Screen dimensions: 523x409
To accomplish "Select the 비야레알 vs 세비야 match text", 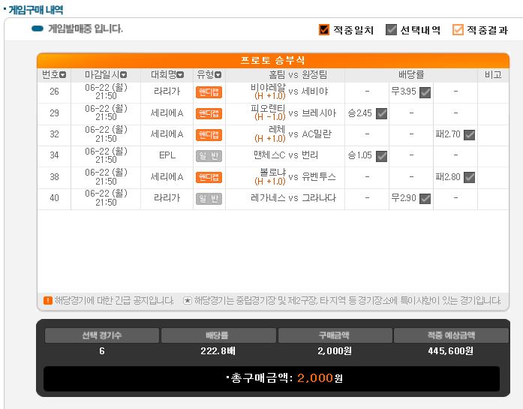I will coord(289,92).
